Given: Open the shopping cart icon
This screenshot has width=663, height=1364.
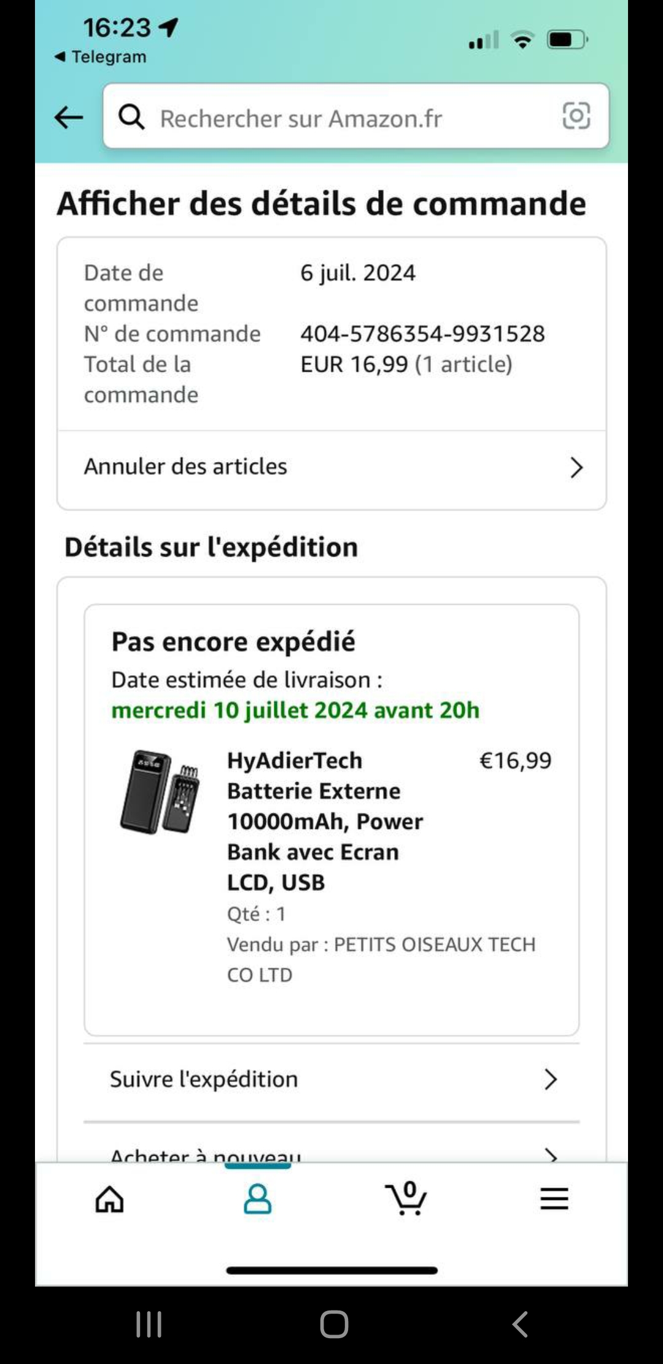Looking at the screenshot, I should (x=406, y=1197).
